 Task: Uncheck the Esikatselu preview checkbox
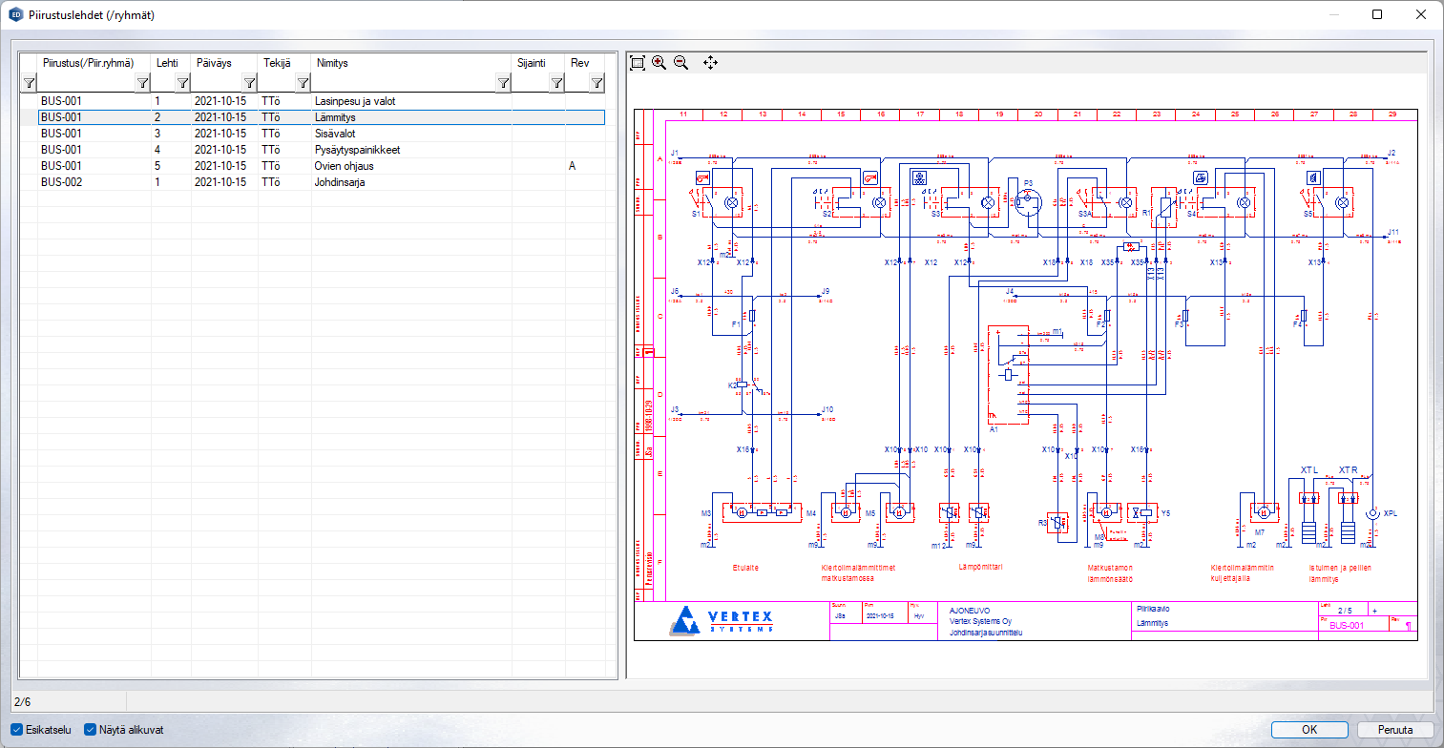click(x=16, y=730)
